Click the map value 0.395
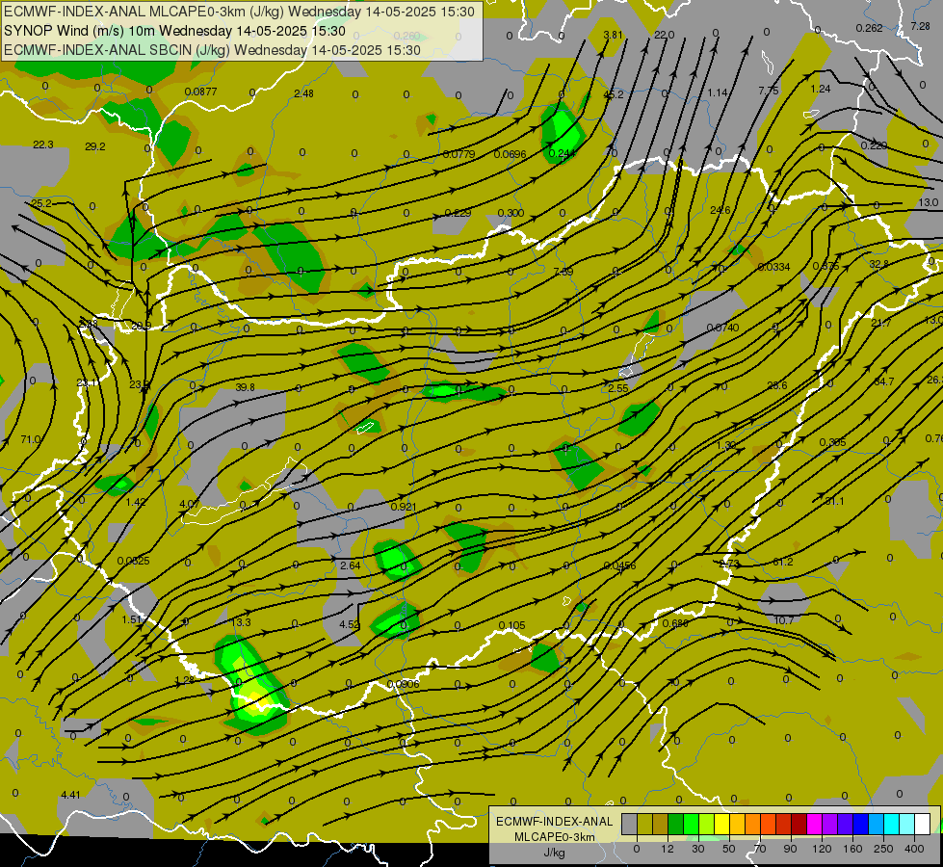 [x=832, y=442]
